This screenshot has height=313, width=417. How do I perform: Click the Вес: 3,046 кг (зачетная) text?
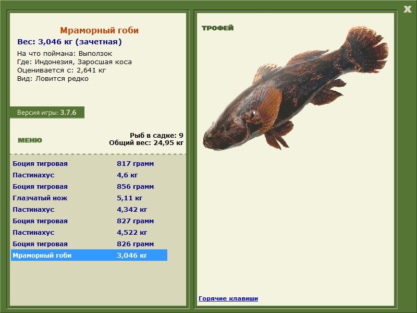pyautogui.click(x=69, y=42)
